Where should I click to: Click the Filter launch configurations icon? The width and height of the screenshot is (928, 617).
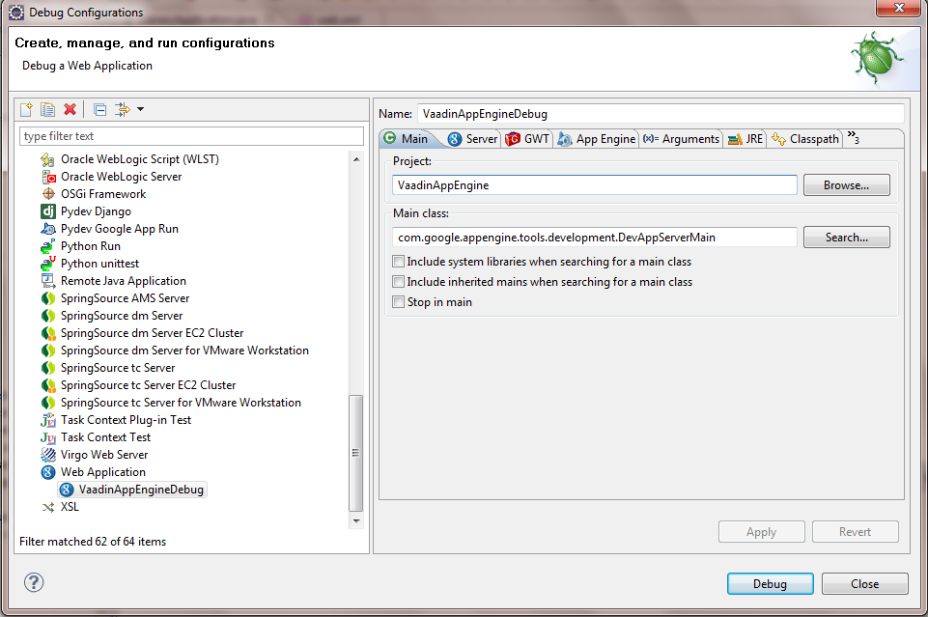point(122,109)
